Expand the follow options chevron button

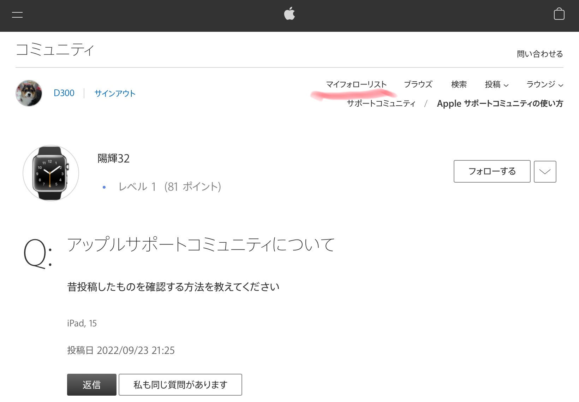pyautogui.click(x=545, y=172)
